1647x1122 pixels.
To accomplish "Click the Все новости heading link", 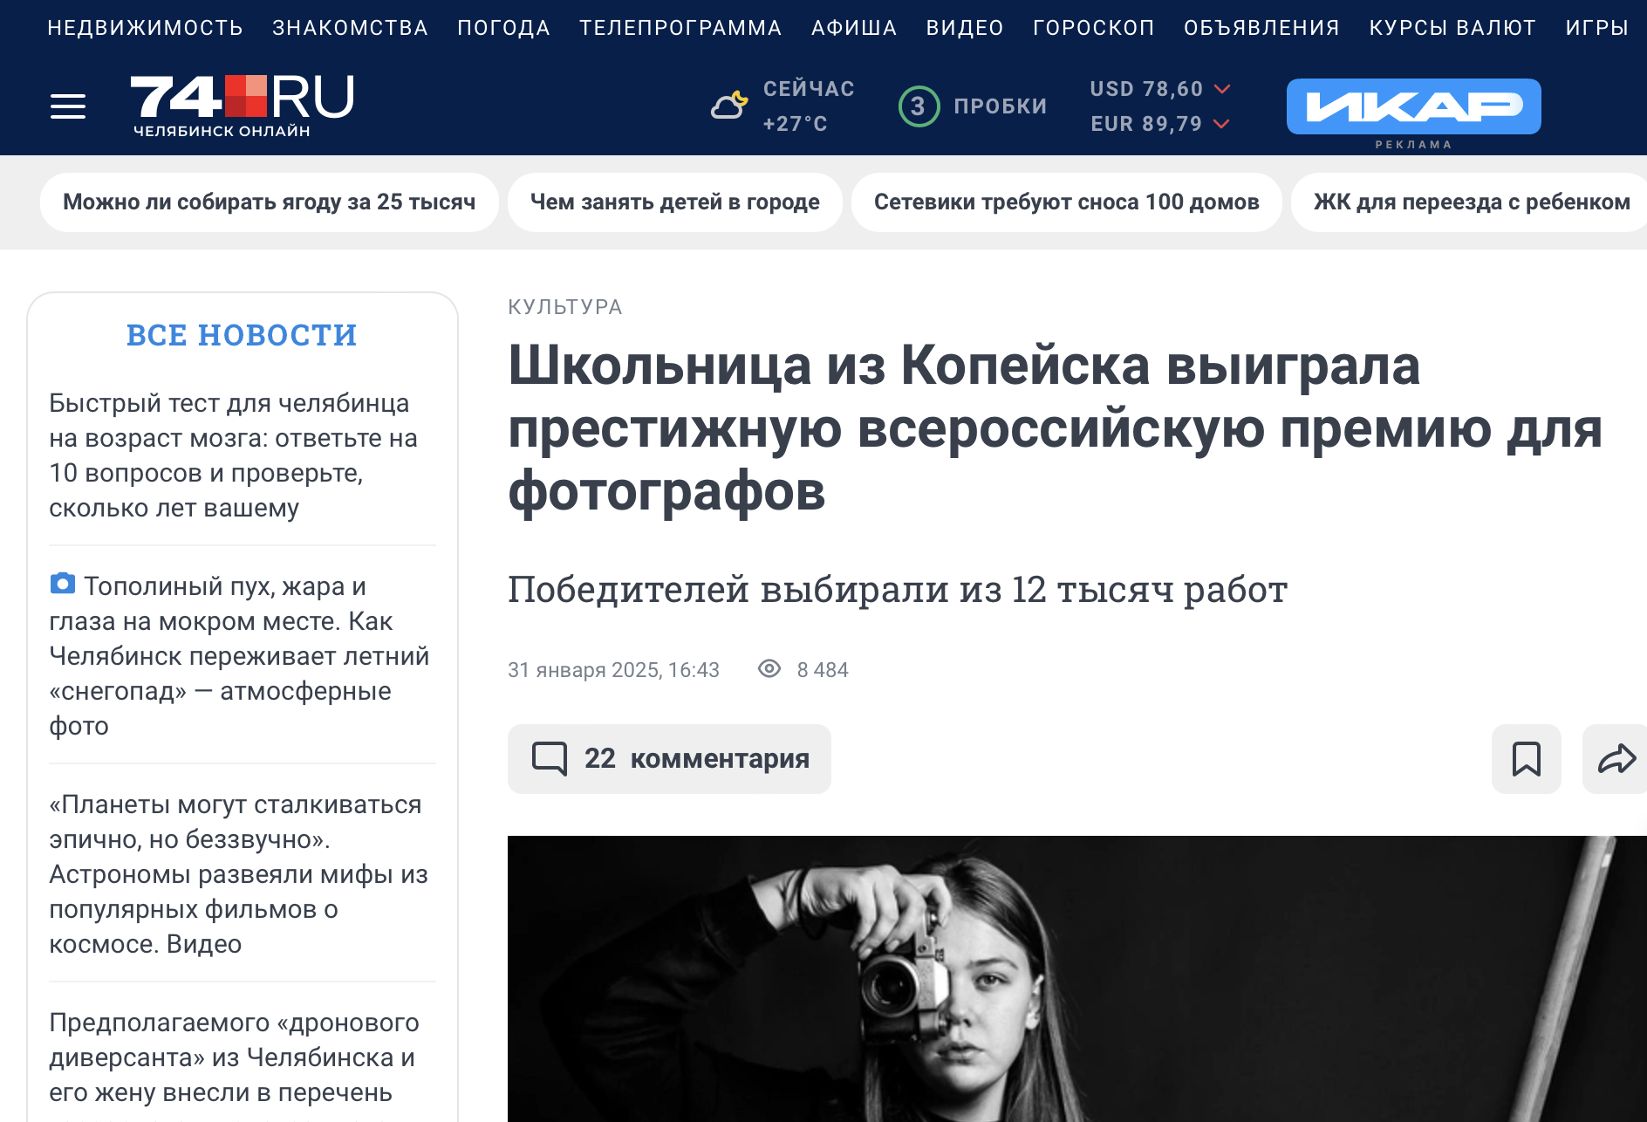I will click(242, 335).
